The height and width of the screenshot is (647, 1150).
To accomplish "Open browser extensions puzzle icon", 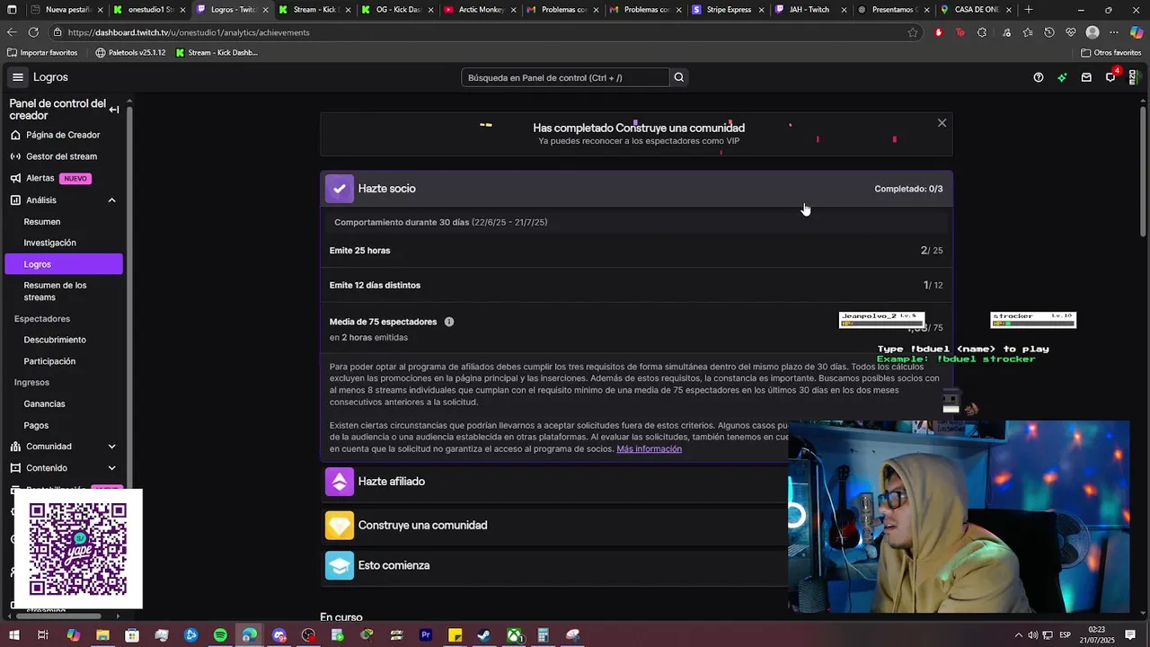I will pos(982,32).
